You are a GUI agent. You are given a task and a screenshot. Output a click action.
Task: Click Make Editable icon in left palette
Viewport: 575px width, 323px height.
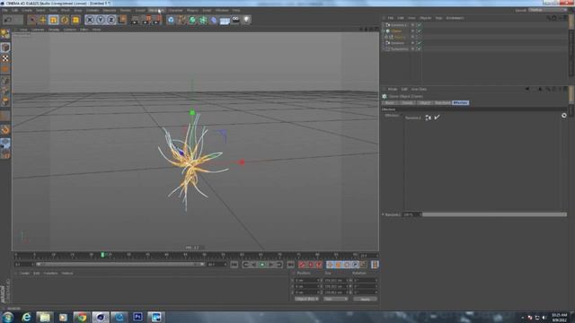(x=5, y=34)
